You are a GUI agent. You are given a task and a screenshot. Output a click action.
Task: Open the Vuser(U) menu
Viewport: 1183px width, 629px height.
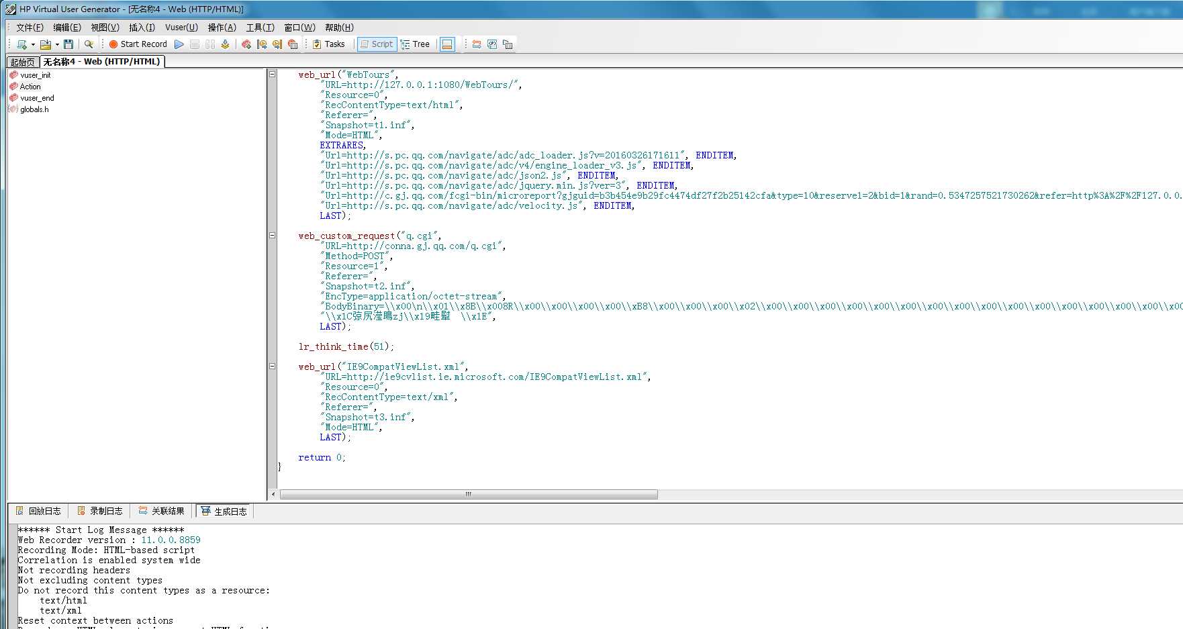[x=181, y=28]
